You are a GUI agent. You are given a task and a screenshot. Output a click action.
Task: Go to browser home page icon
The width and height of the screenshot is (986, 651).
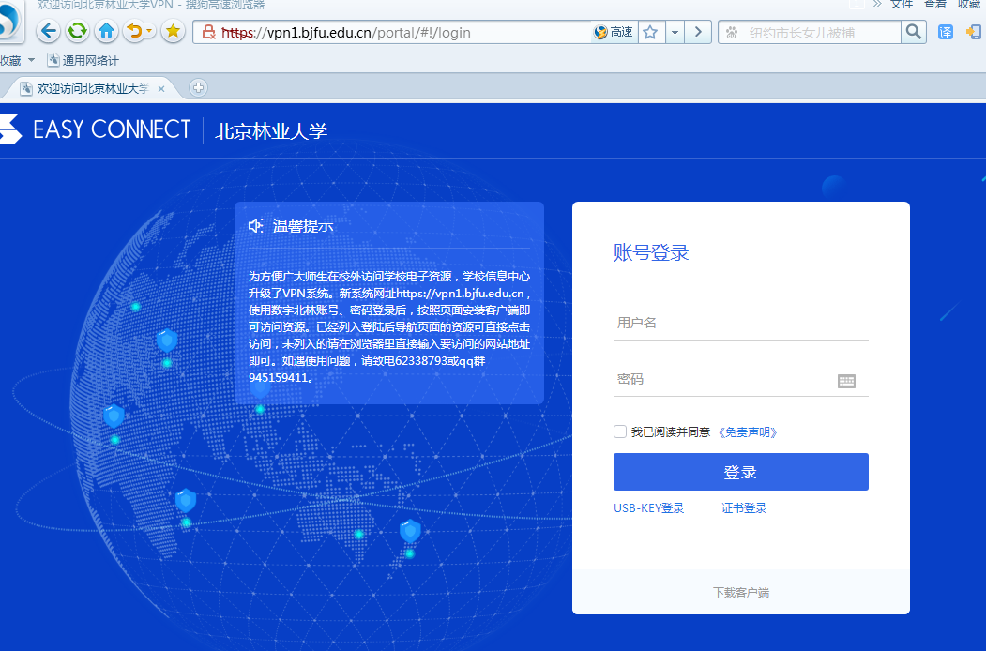click(x=107, y=31)
